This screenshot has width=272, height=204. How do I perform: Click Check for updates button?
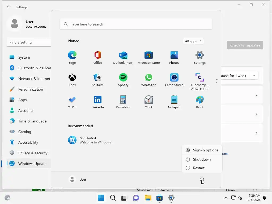click(245, 45)
